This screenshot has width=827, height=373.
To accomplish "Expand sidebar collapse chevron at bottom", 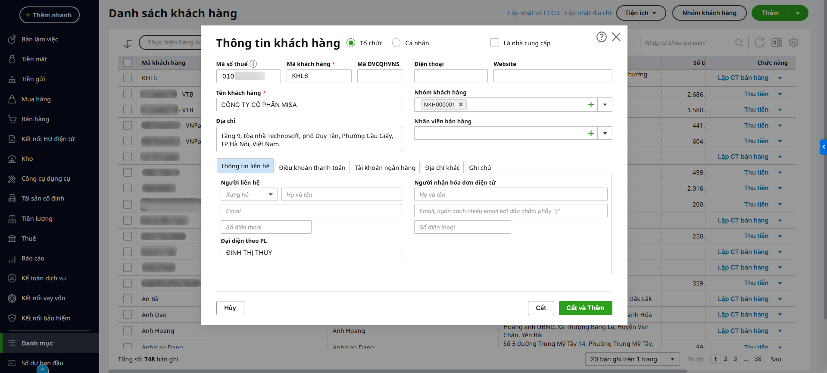I will click(x=43, y=369).
